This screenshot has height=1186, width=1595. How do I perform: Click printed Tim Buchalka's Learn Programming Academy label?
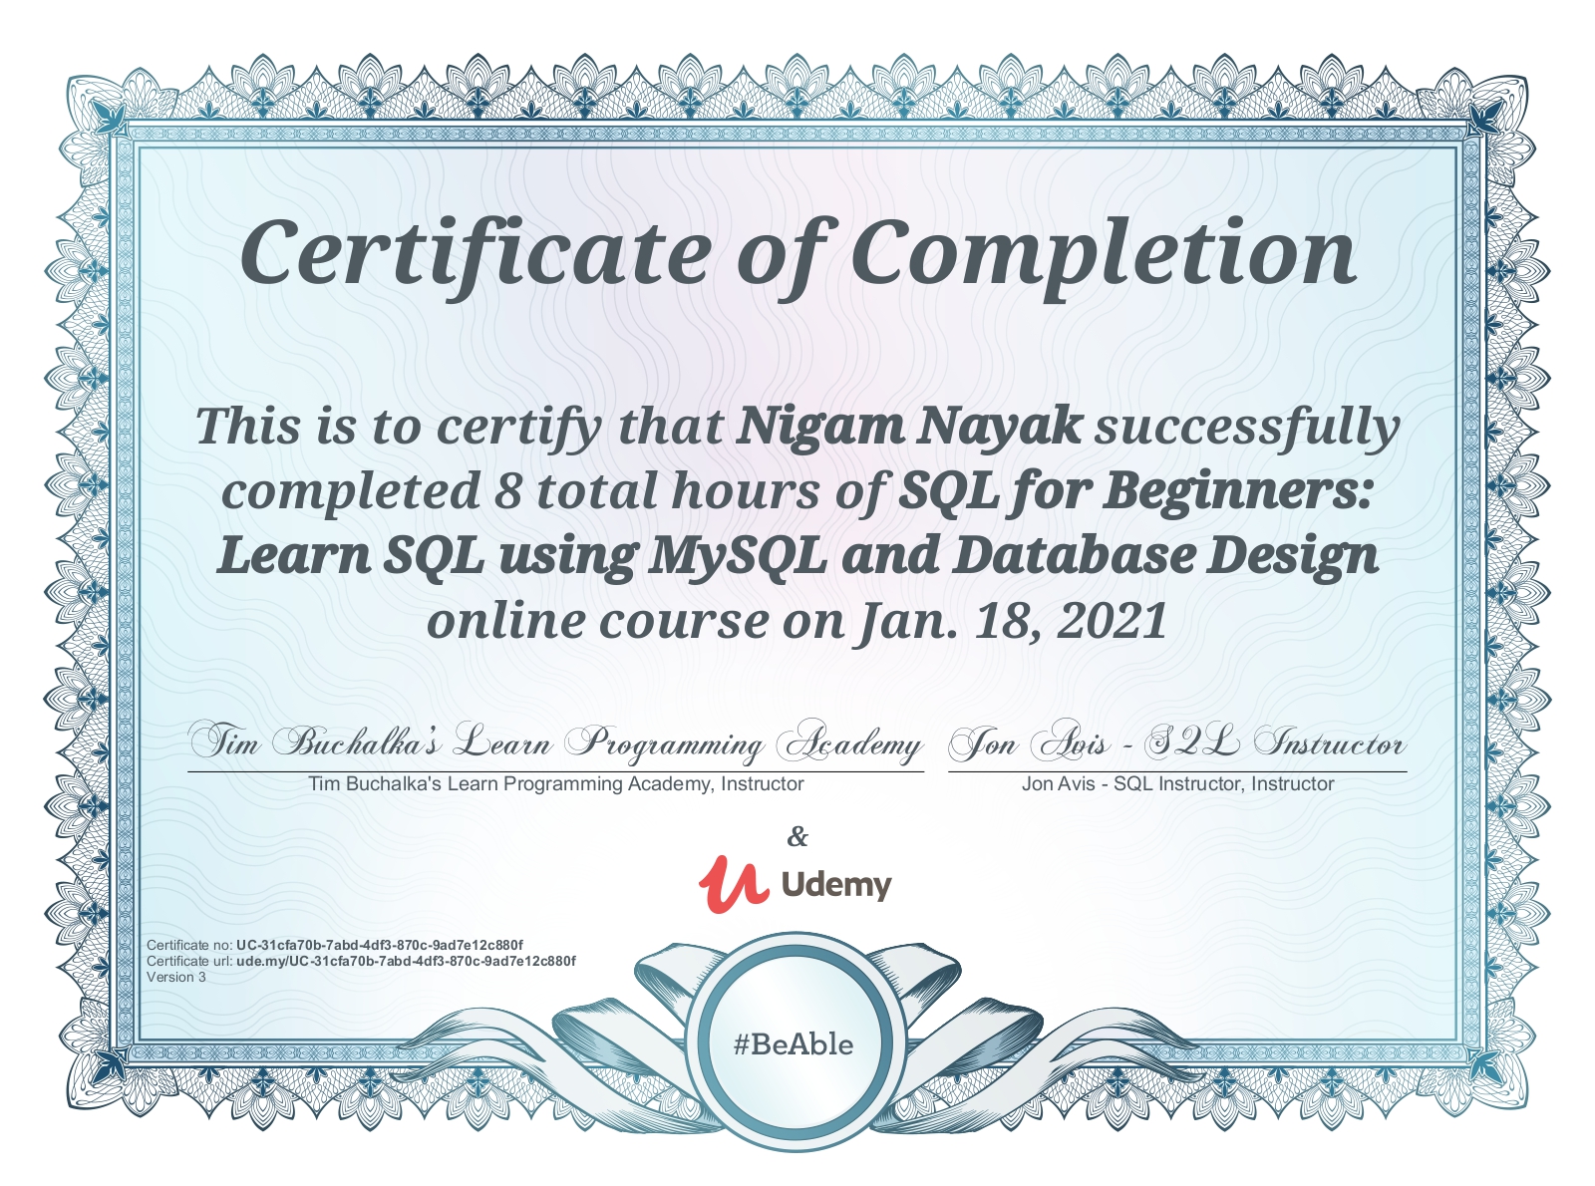click(555, 784)
